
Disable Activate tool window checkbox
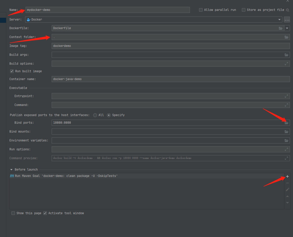[x=45, y=213]
